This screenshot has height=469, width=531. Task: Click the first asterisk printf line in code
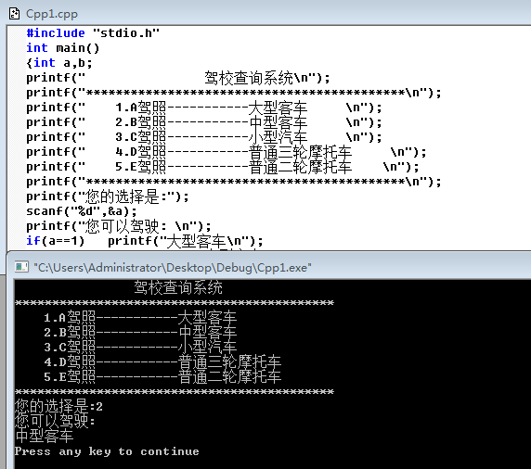pos(234,93)
